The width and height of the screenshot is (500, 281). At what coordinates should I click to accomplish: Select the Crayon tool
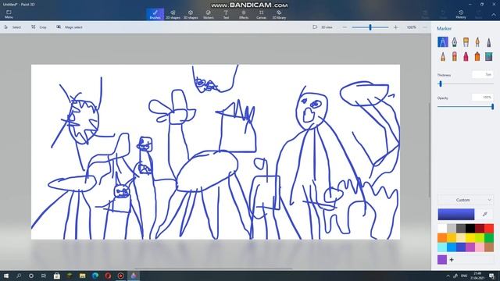point(466,57)
